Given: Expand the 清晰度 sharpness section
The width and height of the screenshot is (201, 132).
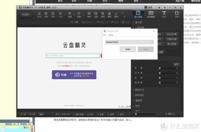Looking at the screenshot, I should point(138,100).
